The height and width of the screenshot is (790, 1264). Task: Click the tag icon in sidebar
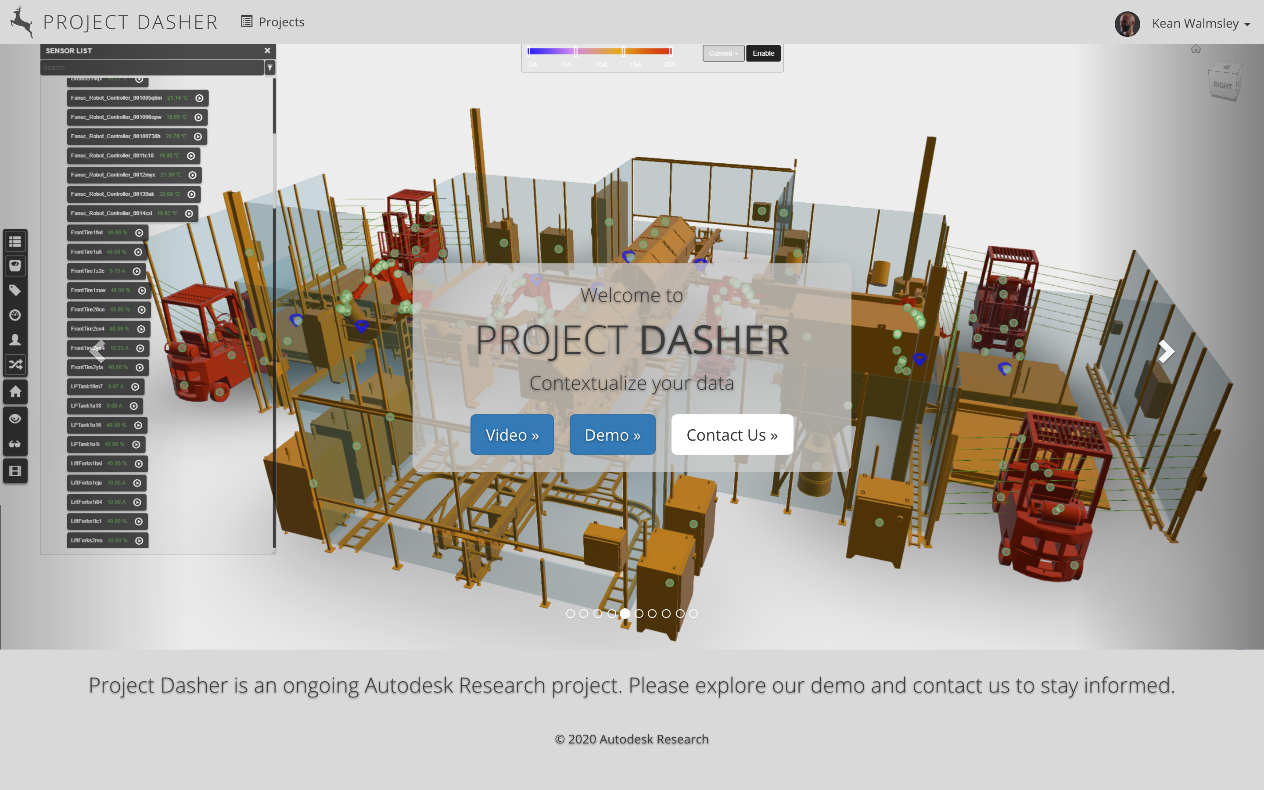pyautogui.click(x=15, y=291)
